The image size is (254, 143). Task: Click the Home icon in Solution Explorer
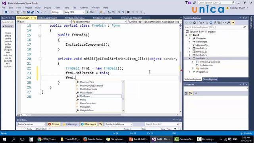(194, 23)
